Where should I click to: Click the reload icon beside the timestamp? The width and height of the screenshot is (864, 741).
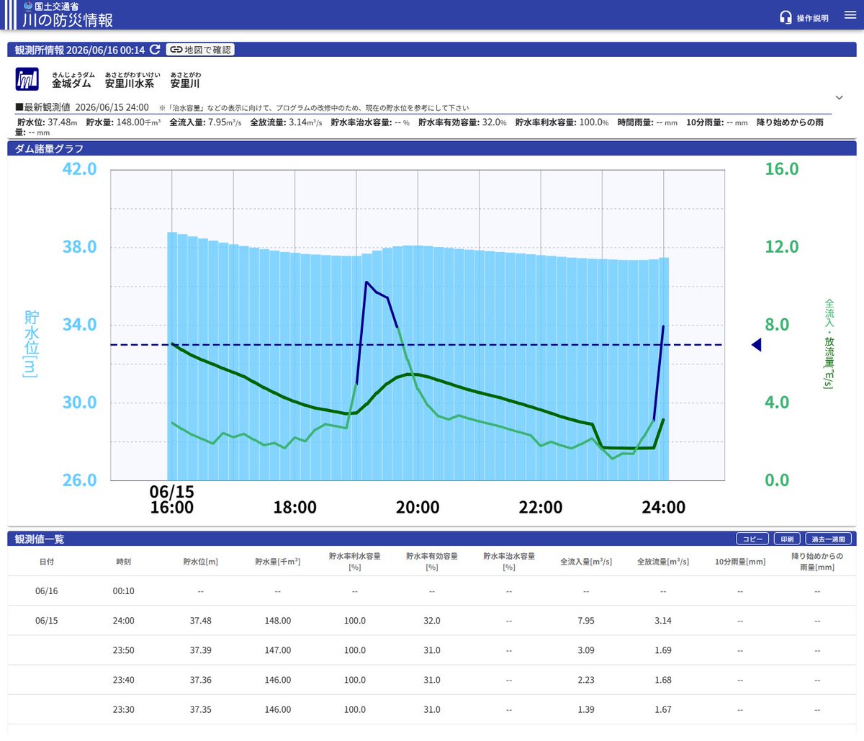156,50
